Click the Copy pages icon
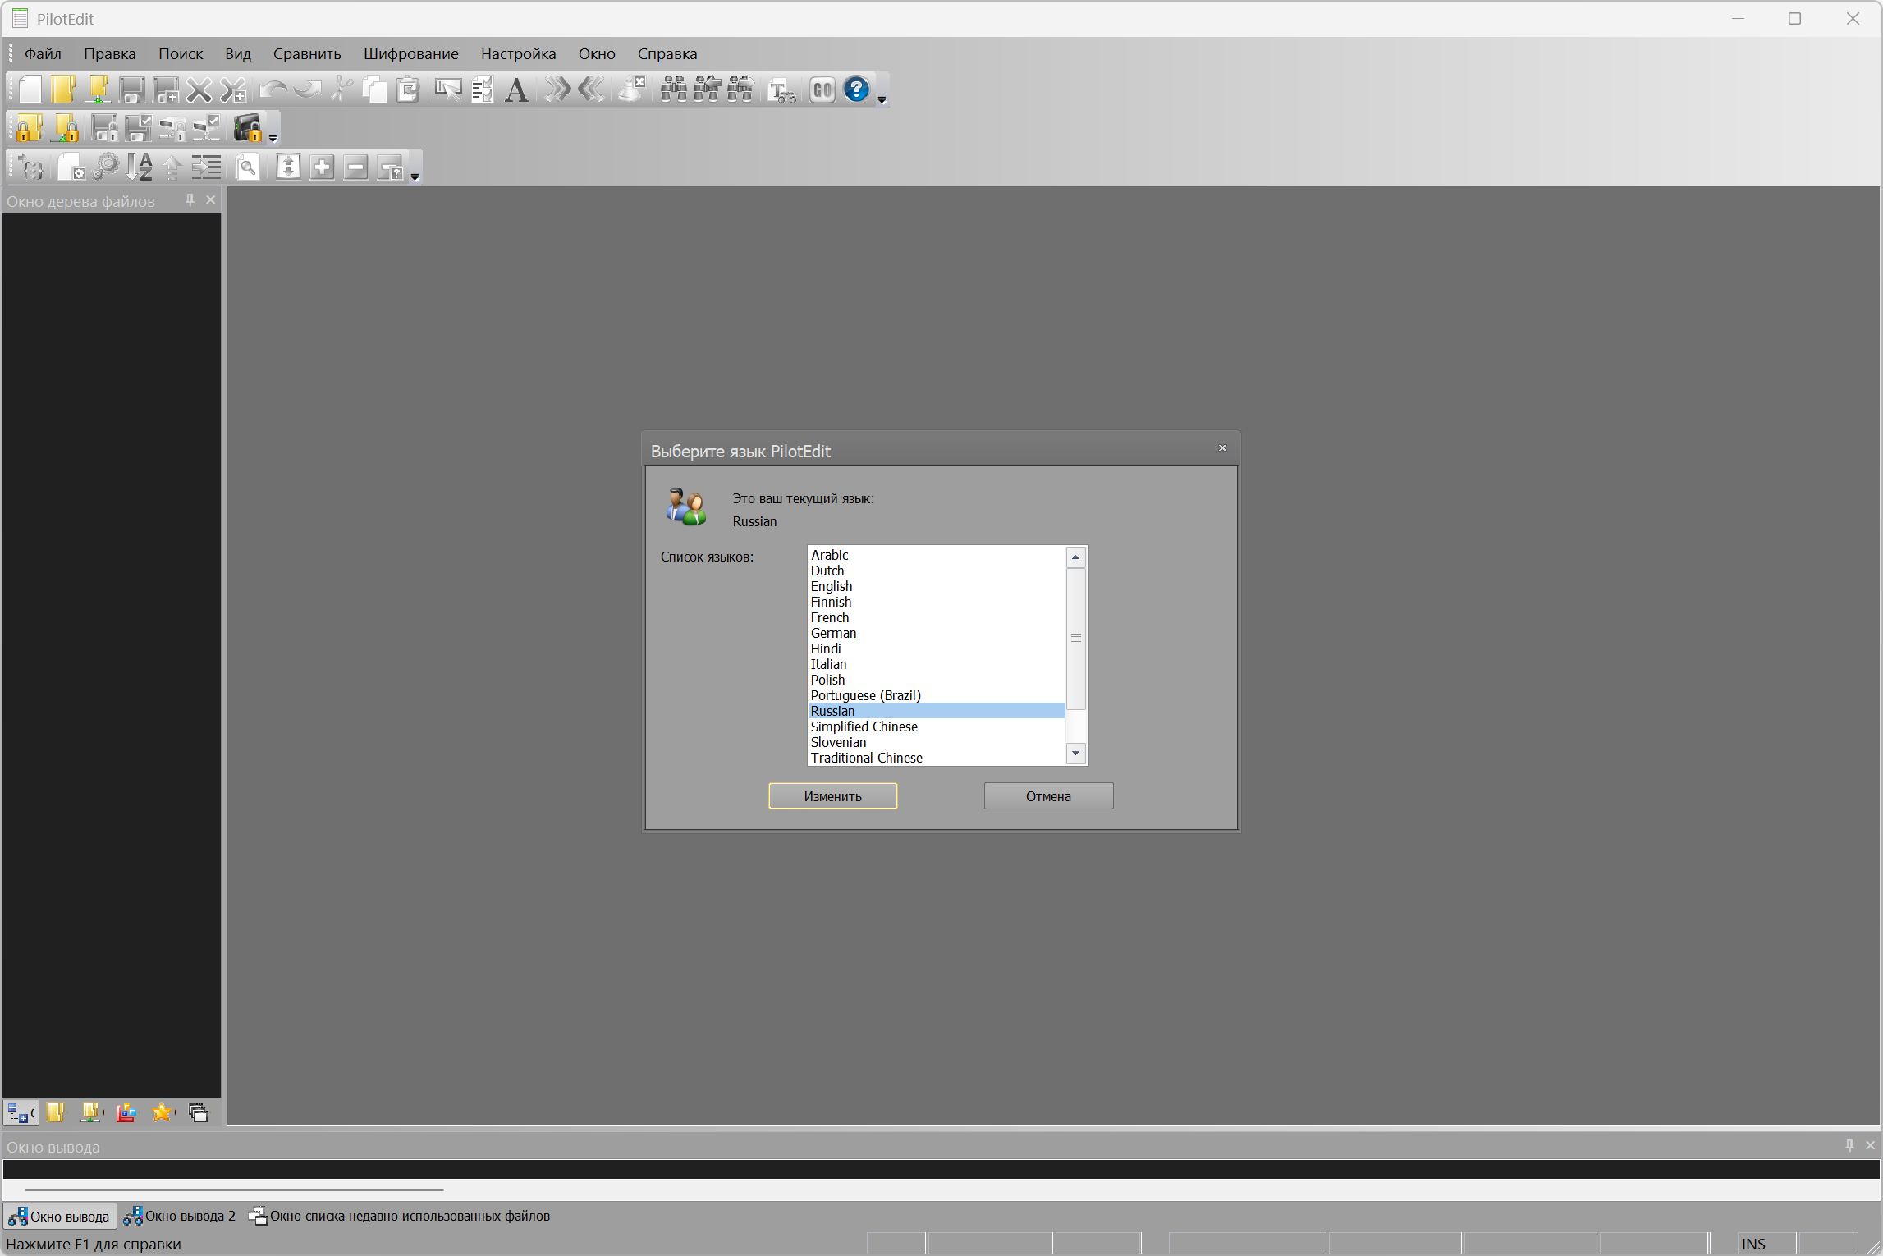 point(374,89)
